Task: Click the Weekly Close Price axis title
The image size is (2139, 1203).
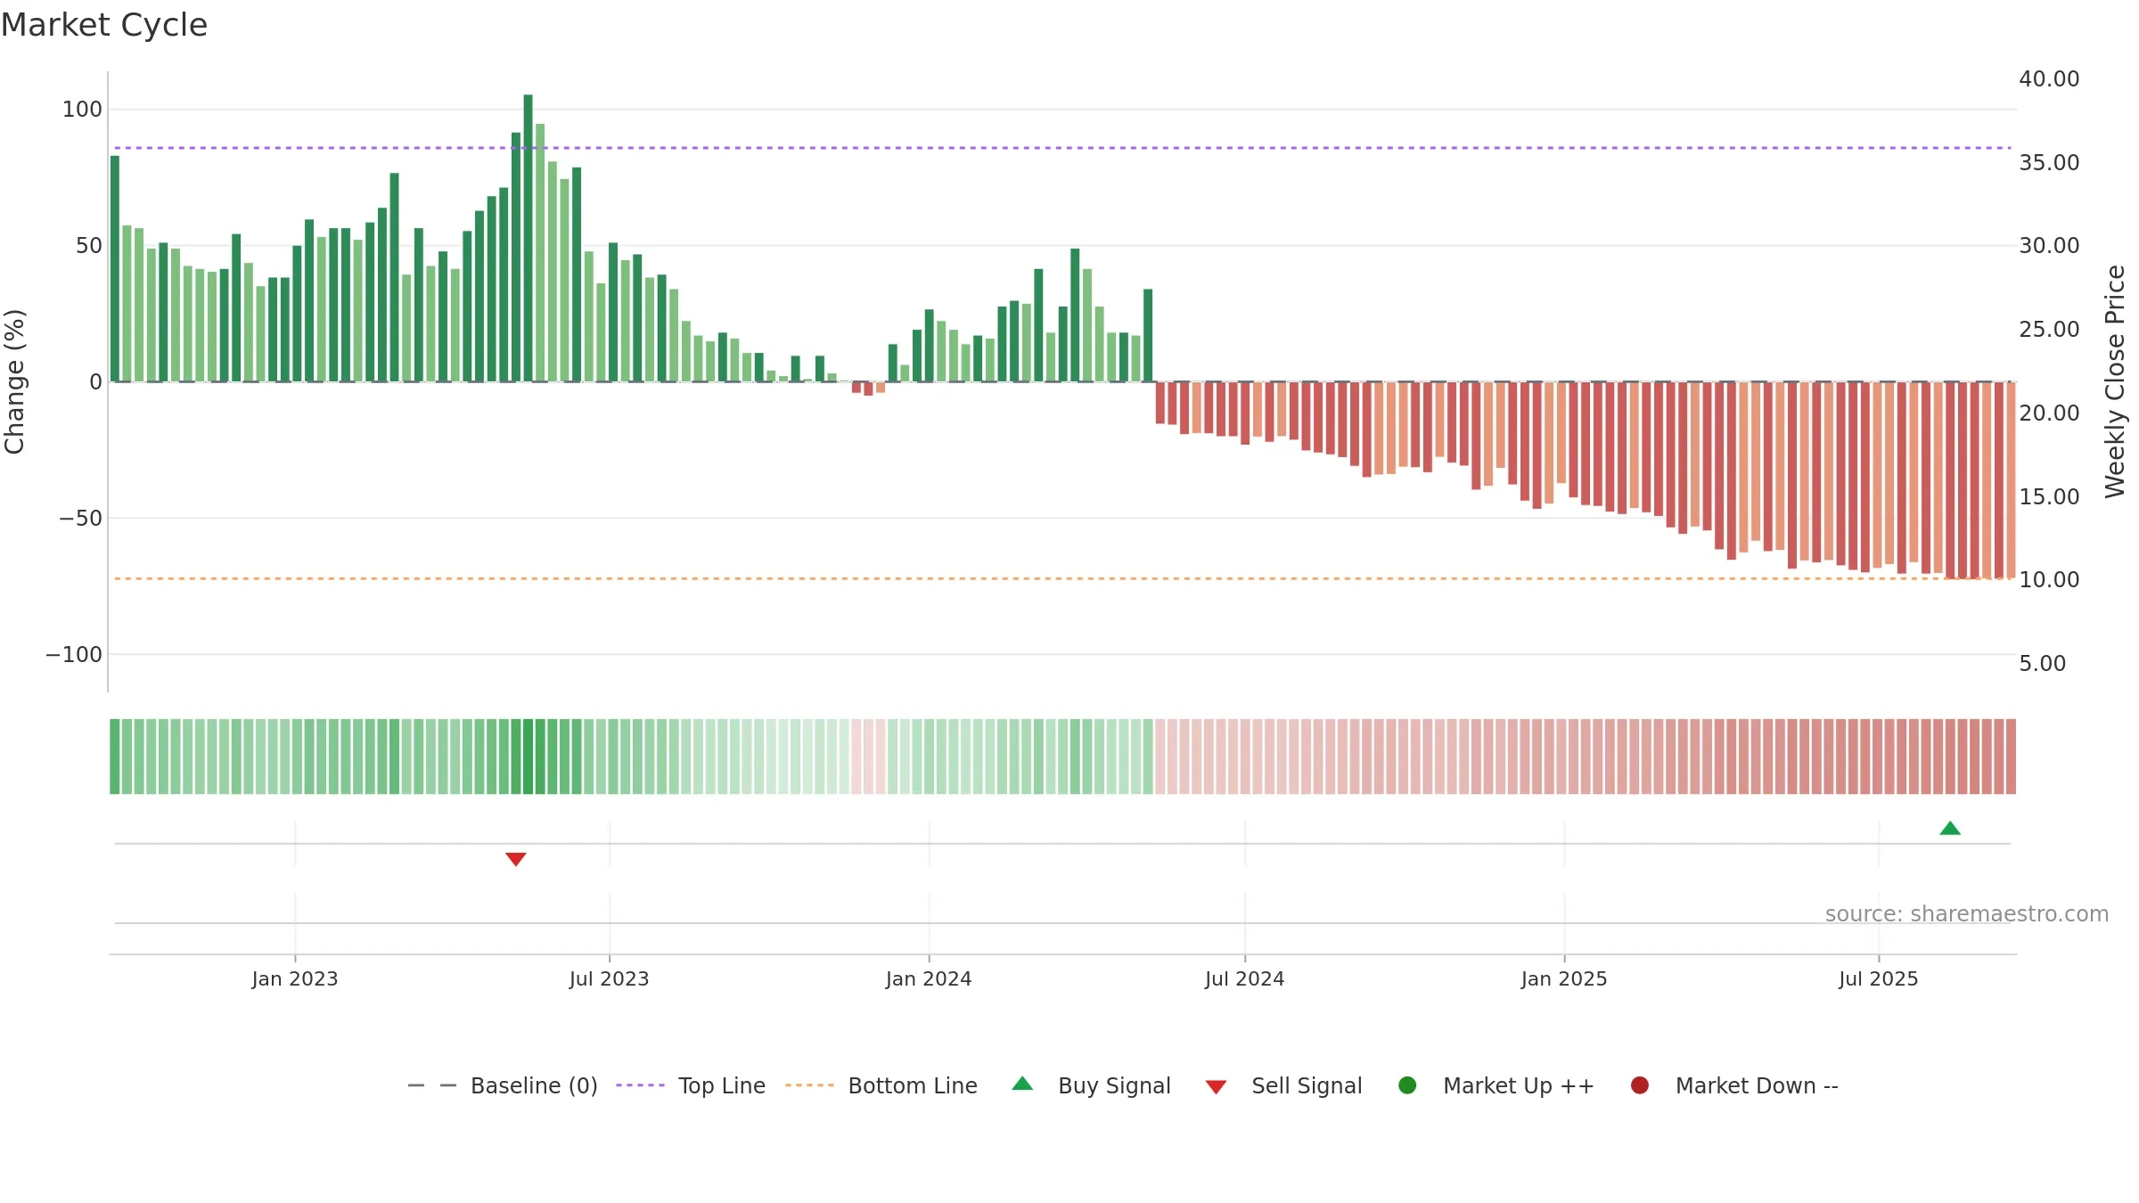Action: pos(2116,381)
